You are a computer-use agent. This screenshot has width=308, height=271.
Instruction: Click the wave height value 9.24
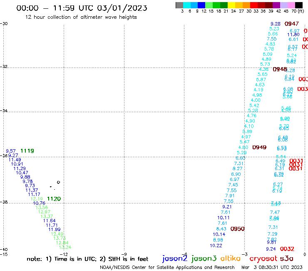tap(271, 249)
